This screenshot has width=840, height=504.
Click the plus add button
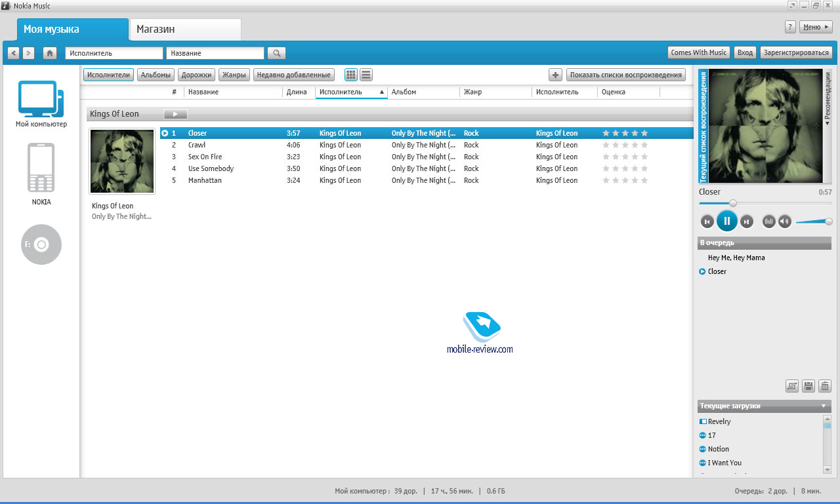click(555, 75)
